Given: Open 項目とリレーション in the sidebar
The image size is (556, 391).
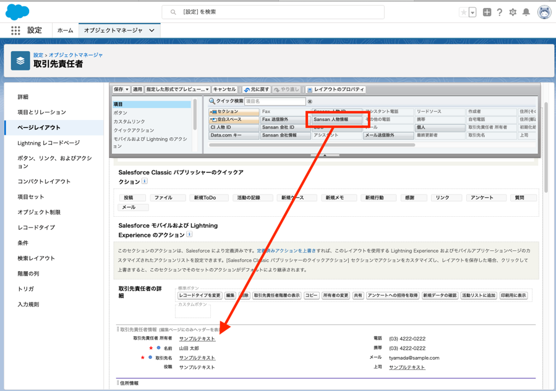Looking at the screenshot, I should click(42, 112).
